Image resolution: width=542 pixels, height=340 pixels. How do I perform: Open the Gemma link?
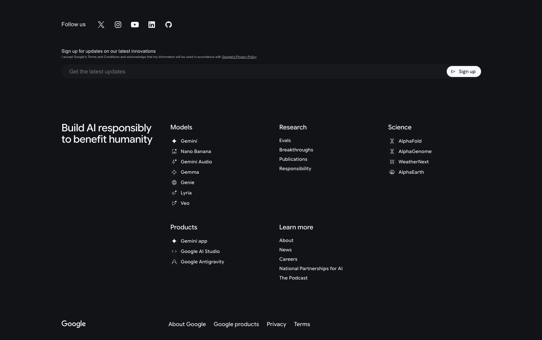(190, 172)
